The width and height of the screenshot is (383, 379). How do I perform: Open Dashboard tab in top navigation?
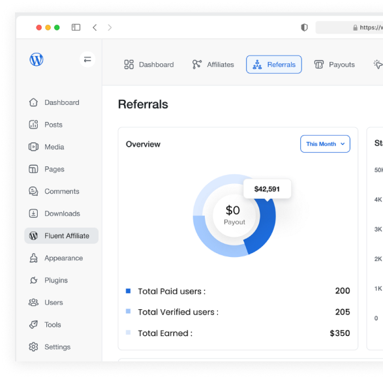149,65
